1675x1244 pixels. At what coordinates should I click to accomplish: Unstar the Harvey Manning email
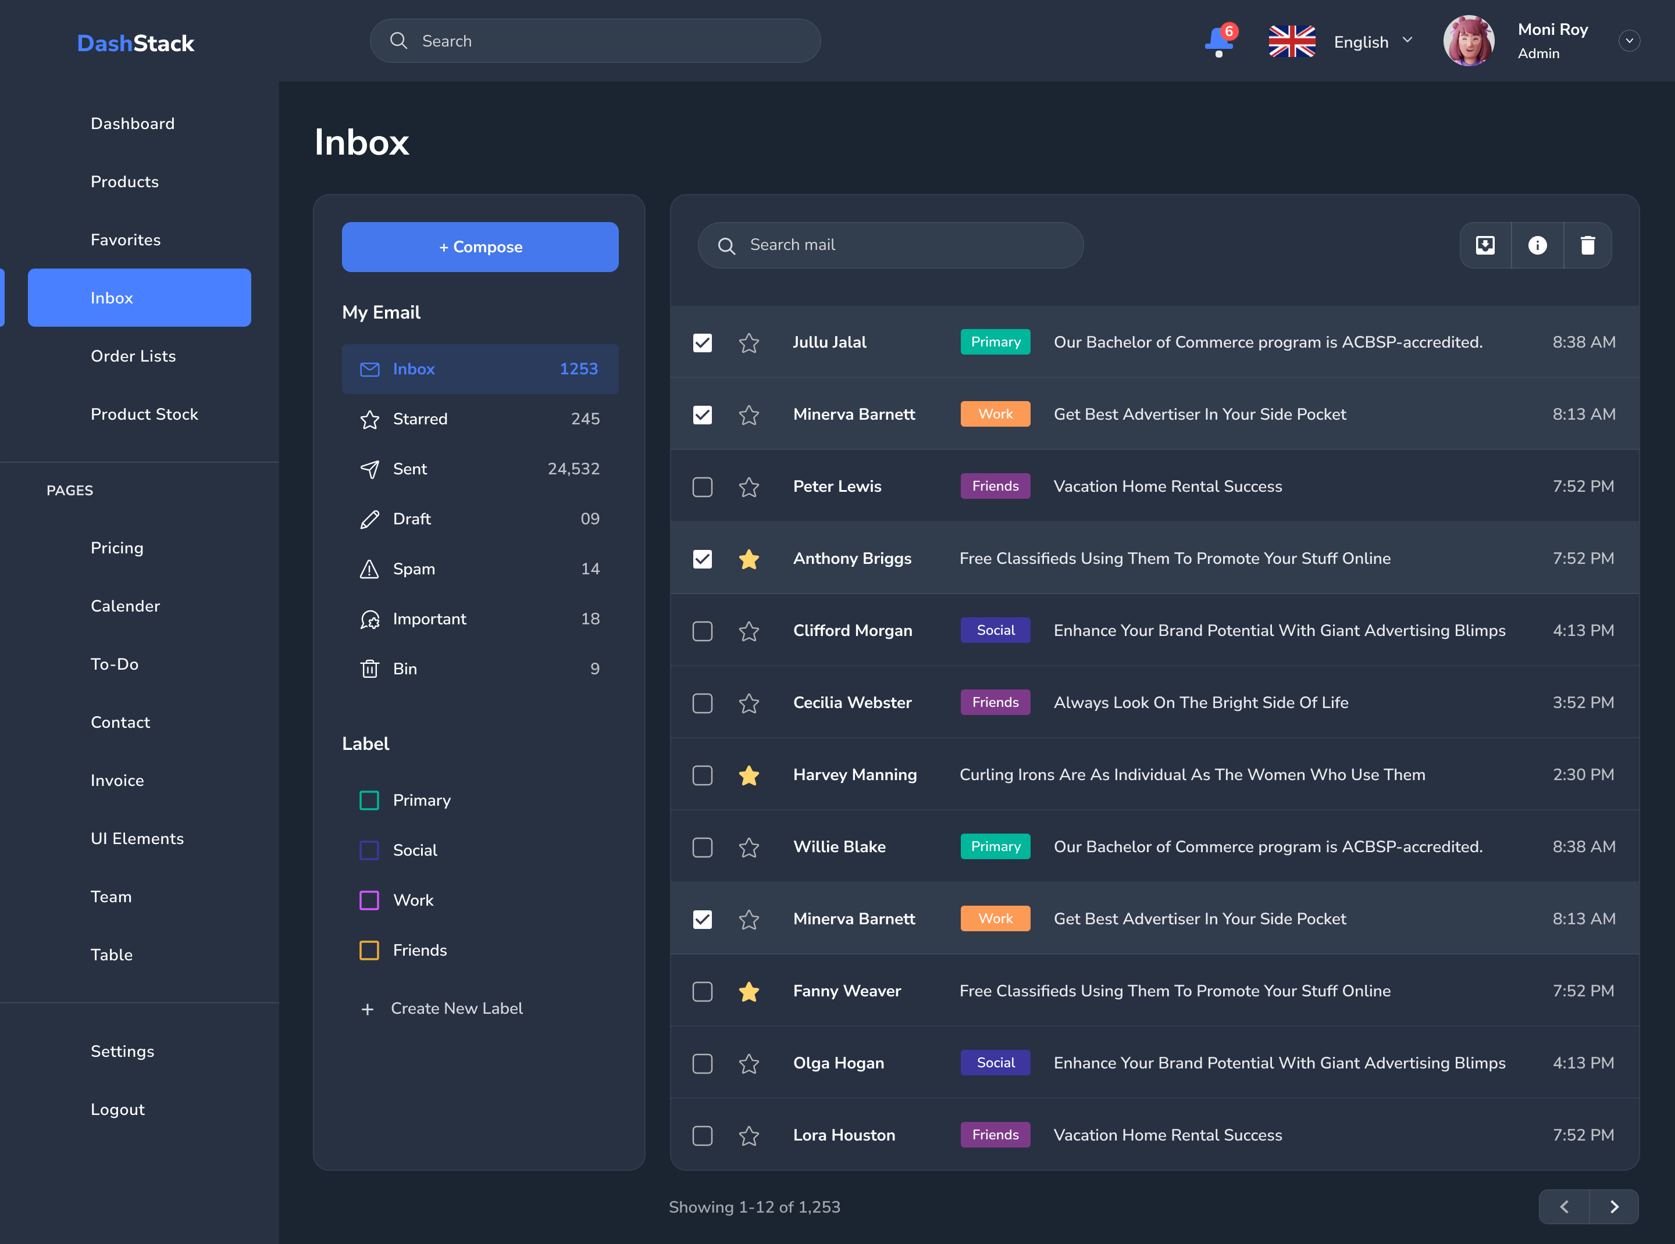pos(749,775)
